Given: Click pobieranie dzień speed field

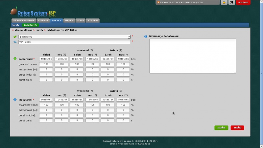Looking at the screenshot, I should 46,59.
